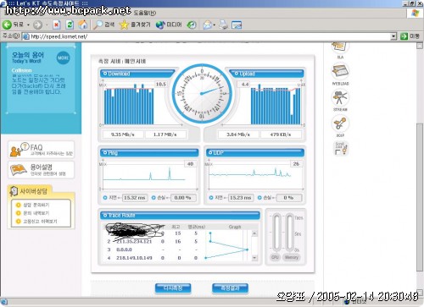Click in the address bar URL field

pyautogui.click(x=209, y=36)
